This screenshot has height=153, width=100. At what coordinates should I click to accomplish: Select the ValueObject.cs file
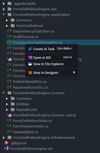[x=26, y=132]
